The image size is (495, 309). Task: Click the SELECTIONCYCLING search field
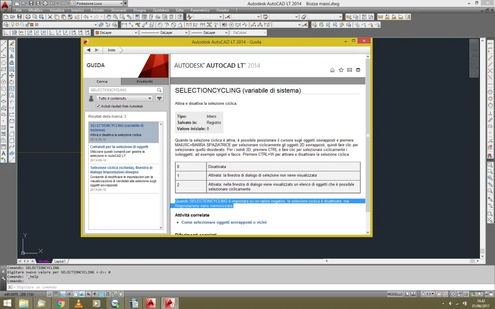(x=123, y=90)
